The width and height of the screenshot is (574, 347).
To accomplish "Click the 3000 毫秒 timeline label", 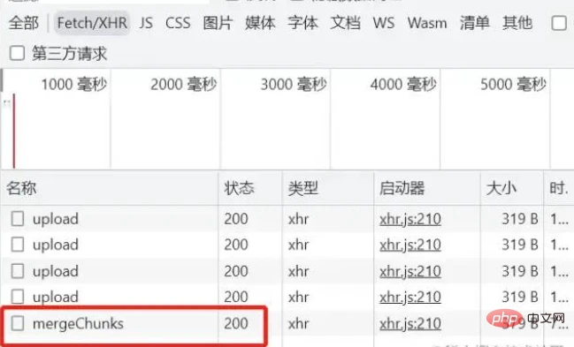I will pyautogui.click(x=294, y=85).
